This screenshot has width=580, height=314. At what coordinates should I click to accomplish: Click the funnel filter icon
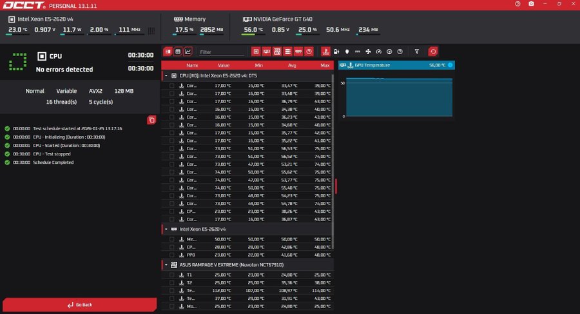[x=417, y=52]
